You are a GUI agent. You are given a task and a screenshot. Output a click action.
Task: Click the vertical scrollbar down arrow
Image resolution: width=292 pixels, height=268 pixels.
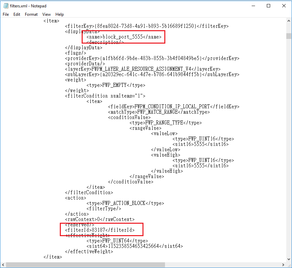pos(289,259)
